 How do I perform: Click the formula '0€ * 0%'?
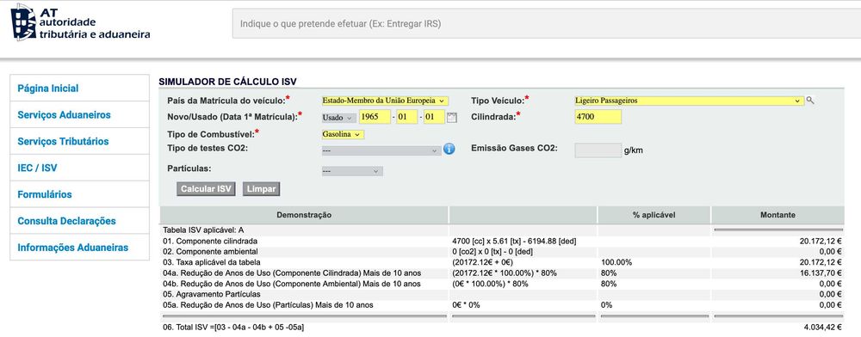pyautogui.click(x=466, y=305)
